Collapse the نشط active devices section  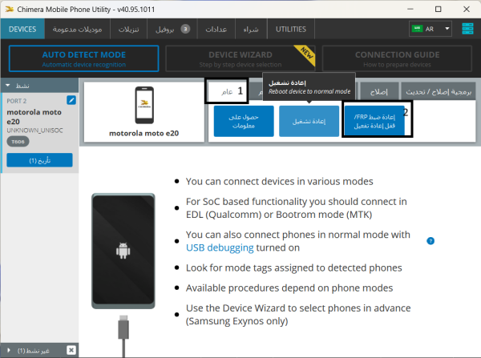tap(8, 86)
